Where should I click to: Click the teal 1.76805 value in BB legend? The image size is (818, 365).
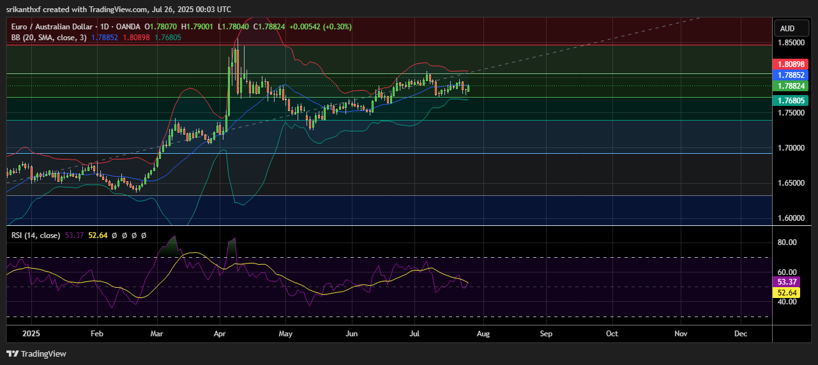click(167, 37)
